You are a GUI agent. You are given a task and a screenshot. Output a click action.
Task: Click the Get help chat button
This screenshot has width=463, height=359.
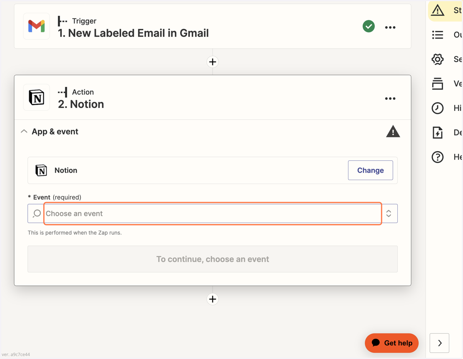[x=392, y=343]
